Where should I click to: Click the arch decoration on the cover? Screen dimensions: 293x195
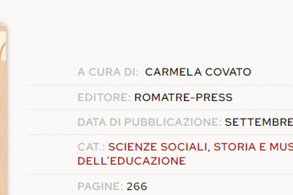point(3,49)
